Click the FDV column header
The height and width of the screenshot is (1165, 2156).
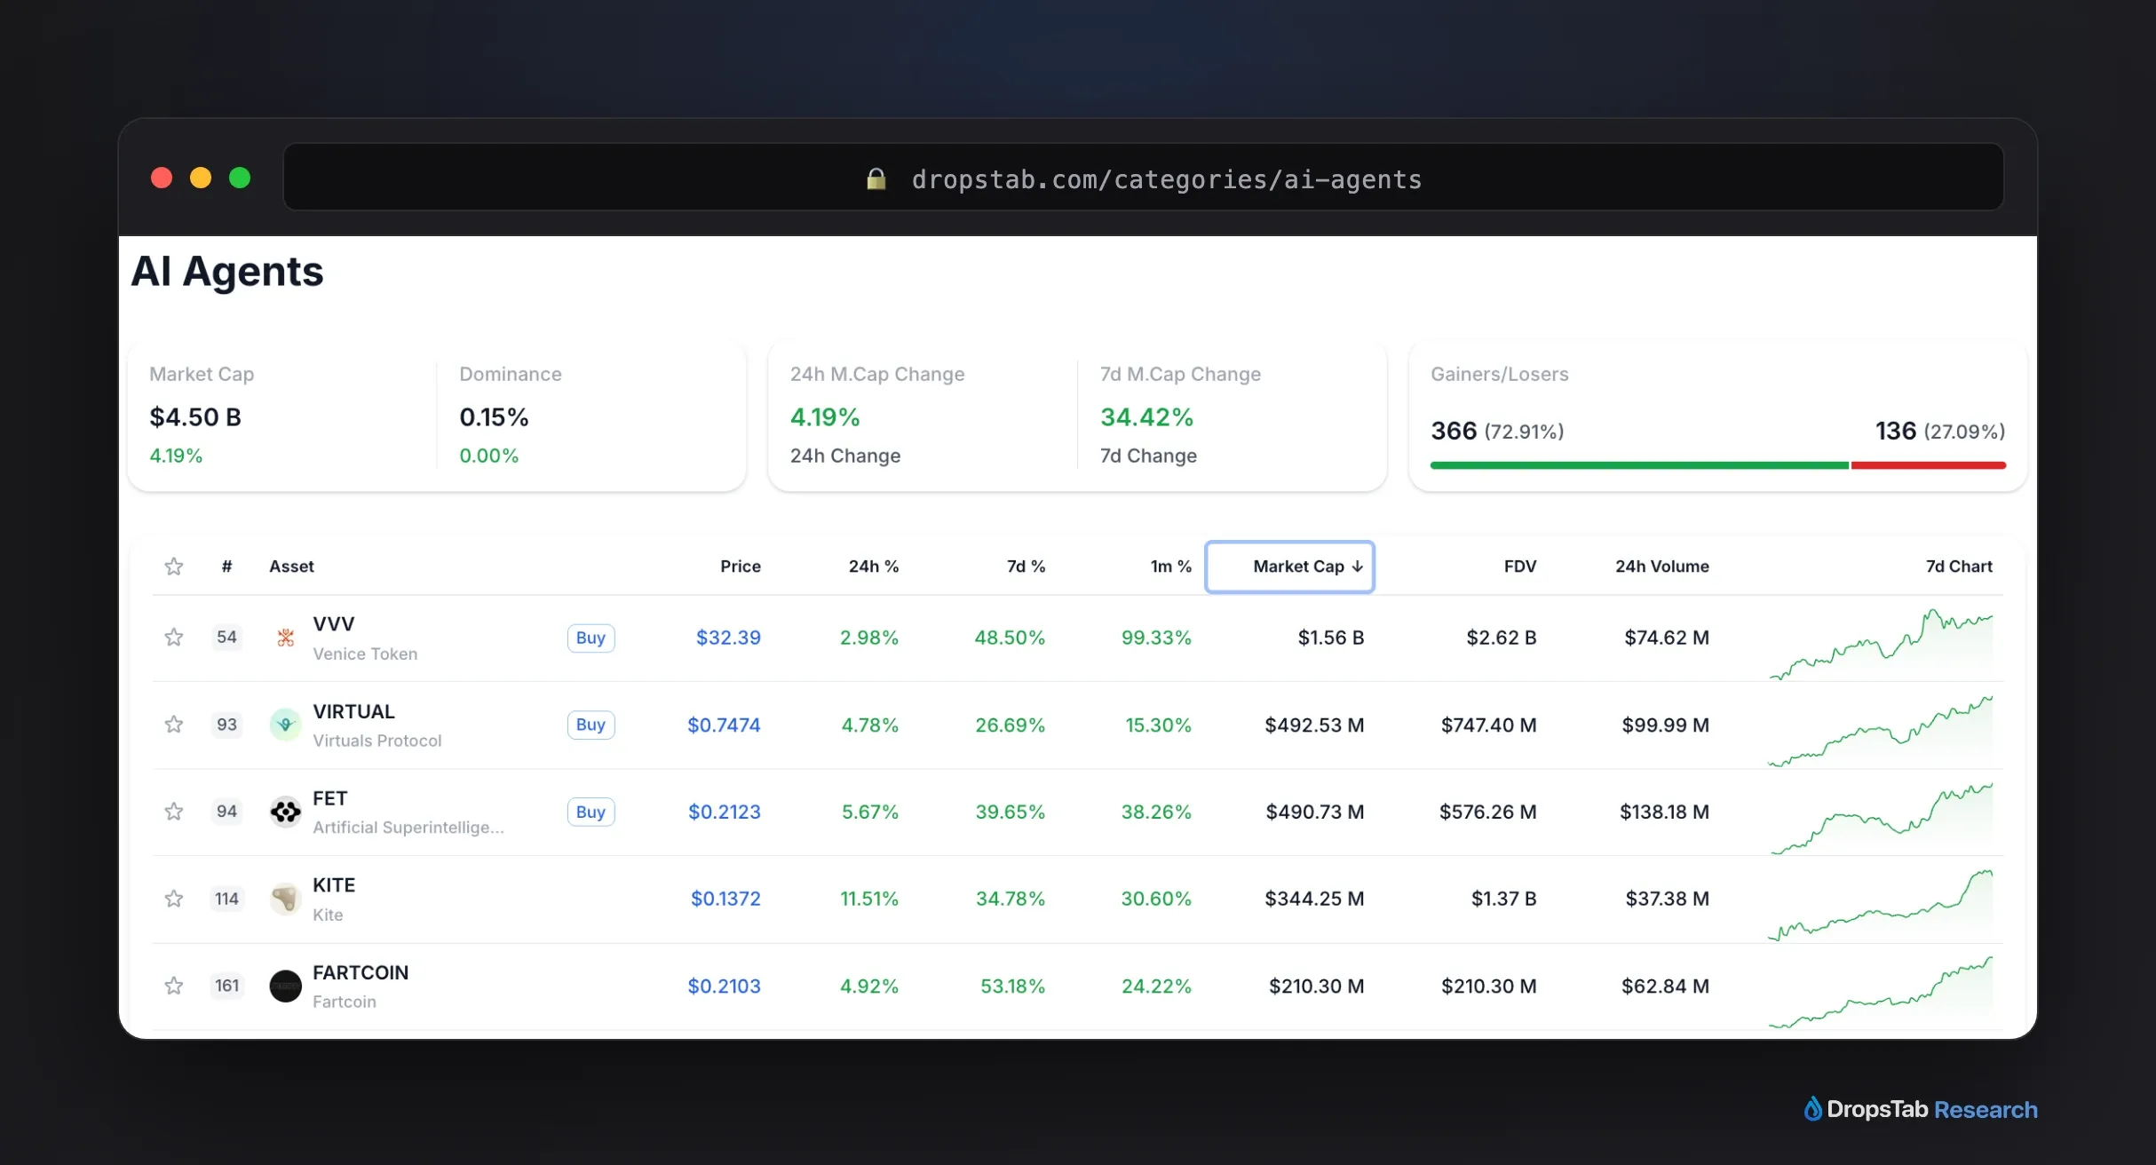pyautogui.click(x=1519, y=567)
